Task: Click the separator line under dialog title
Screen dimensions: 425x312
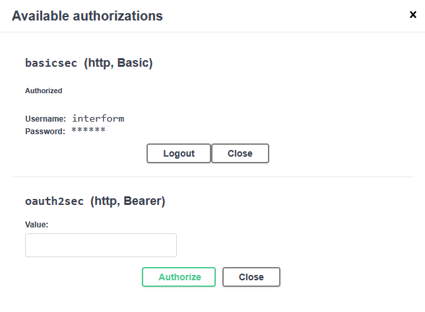Action: click(212, 32)
